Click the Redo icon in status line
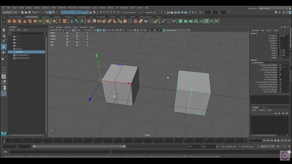Image resolution: width=292 pixels, height=164 pixels. coord(36,12)
